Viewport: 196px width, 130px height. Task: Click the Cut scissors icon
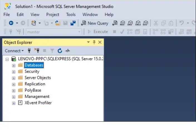[x=156, y=23]
